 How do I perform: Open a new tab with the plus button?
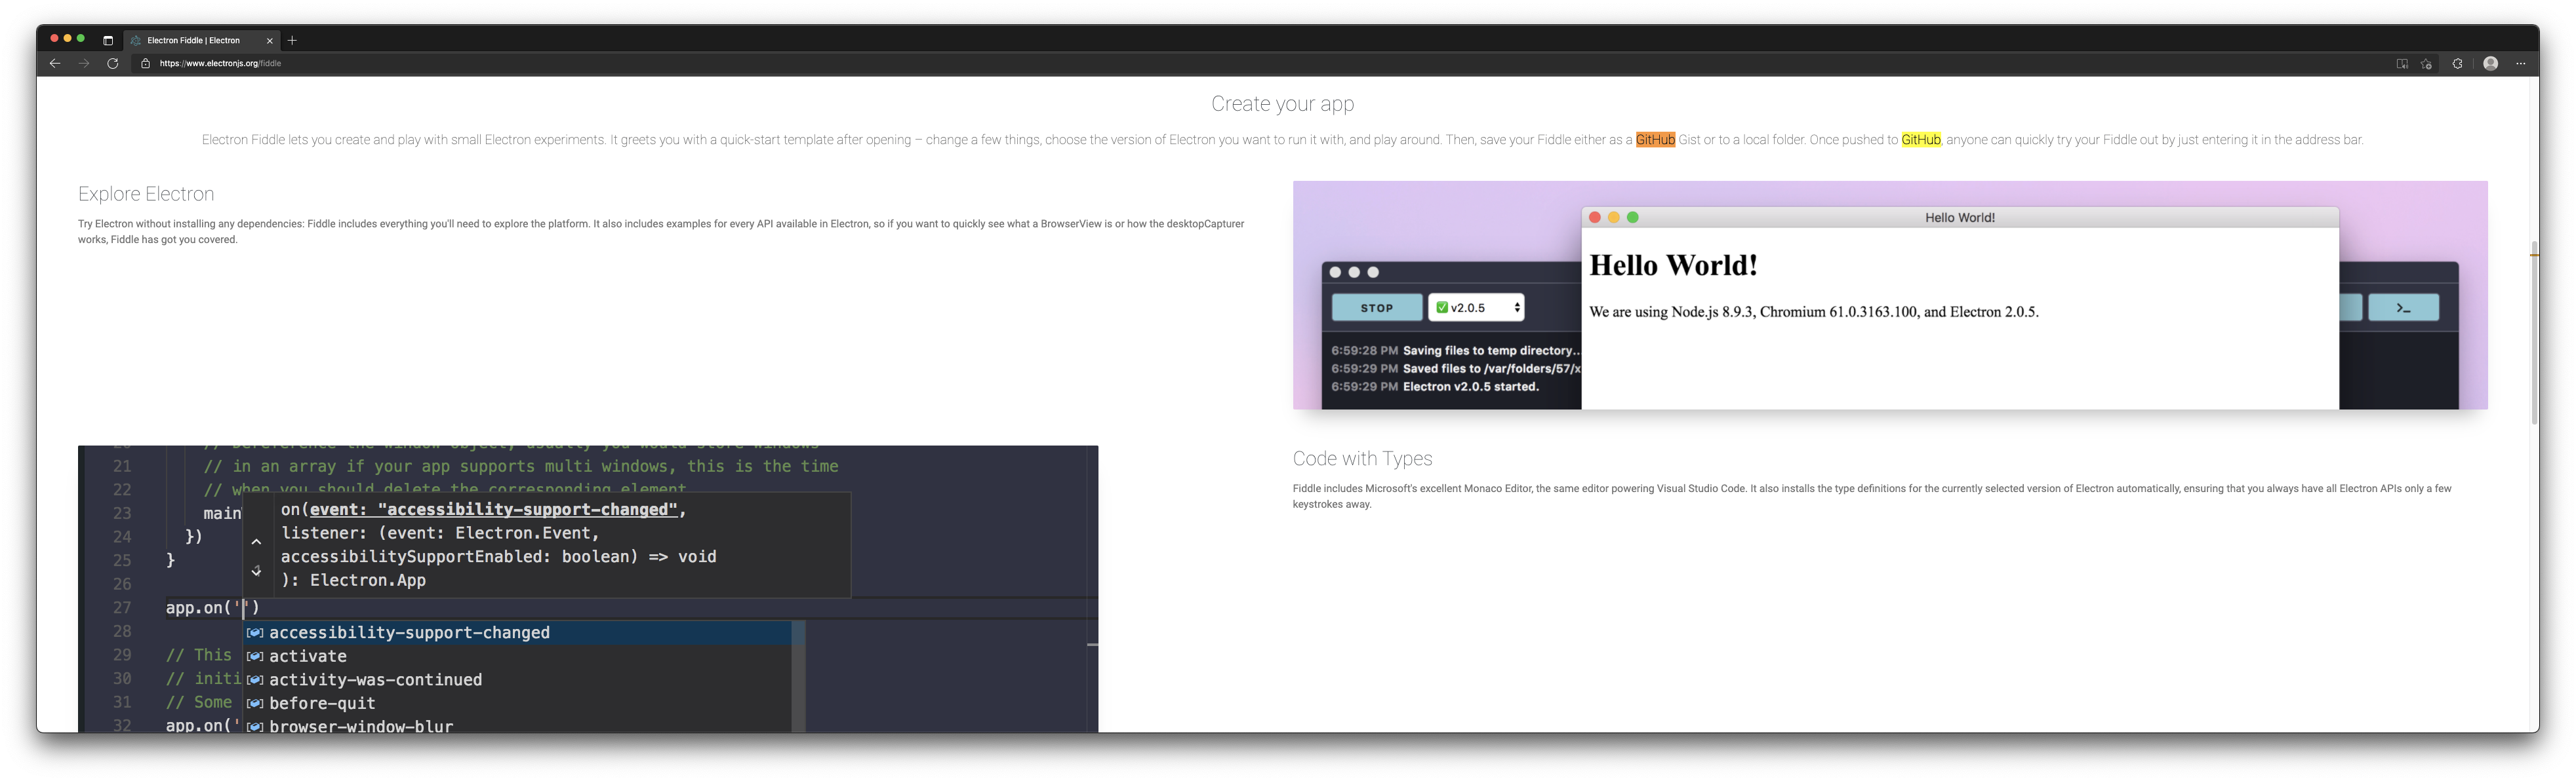(292, 40)
